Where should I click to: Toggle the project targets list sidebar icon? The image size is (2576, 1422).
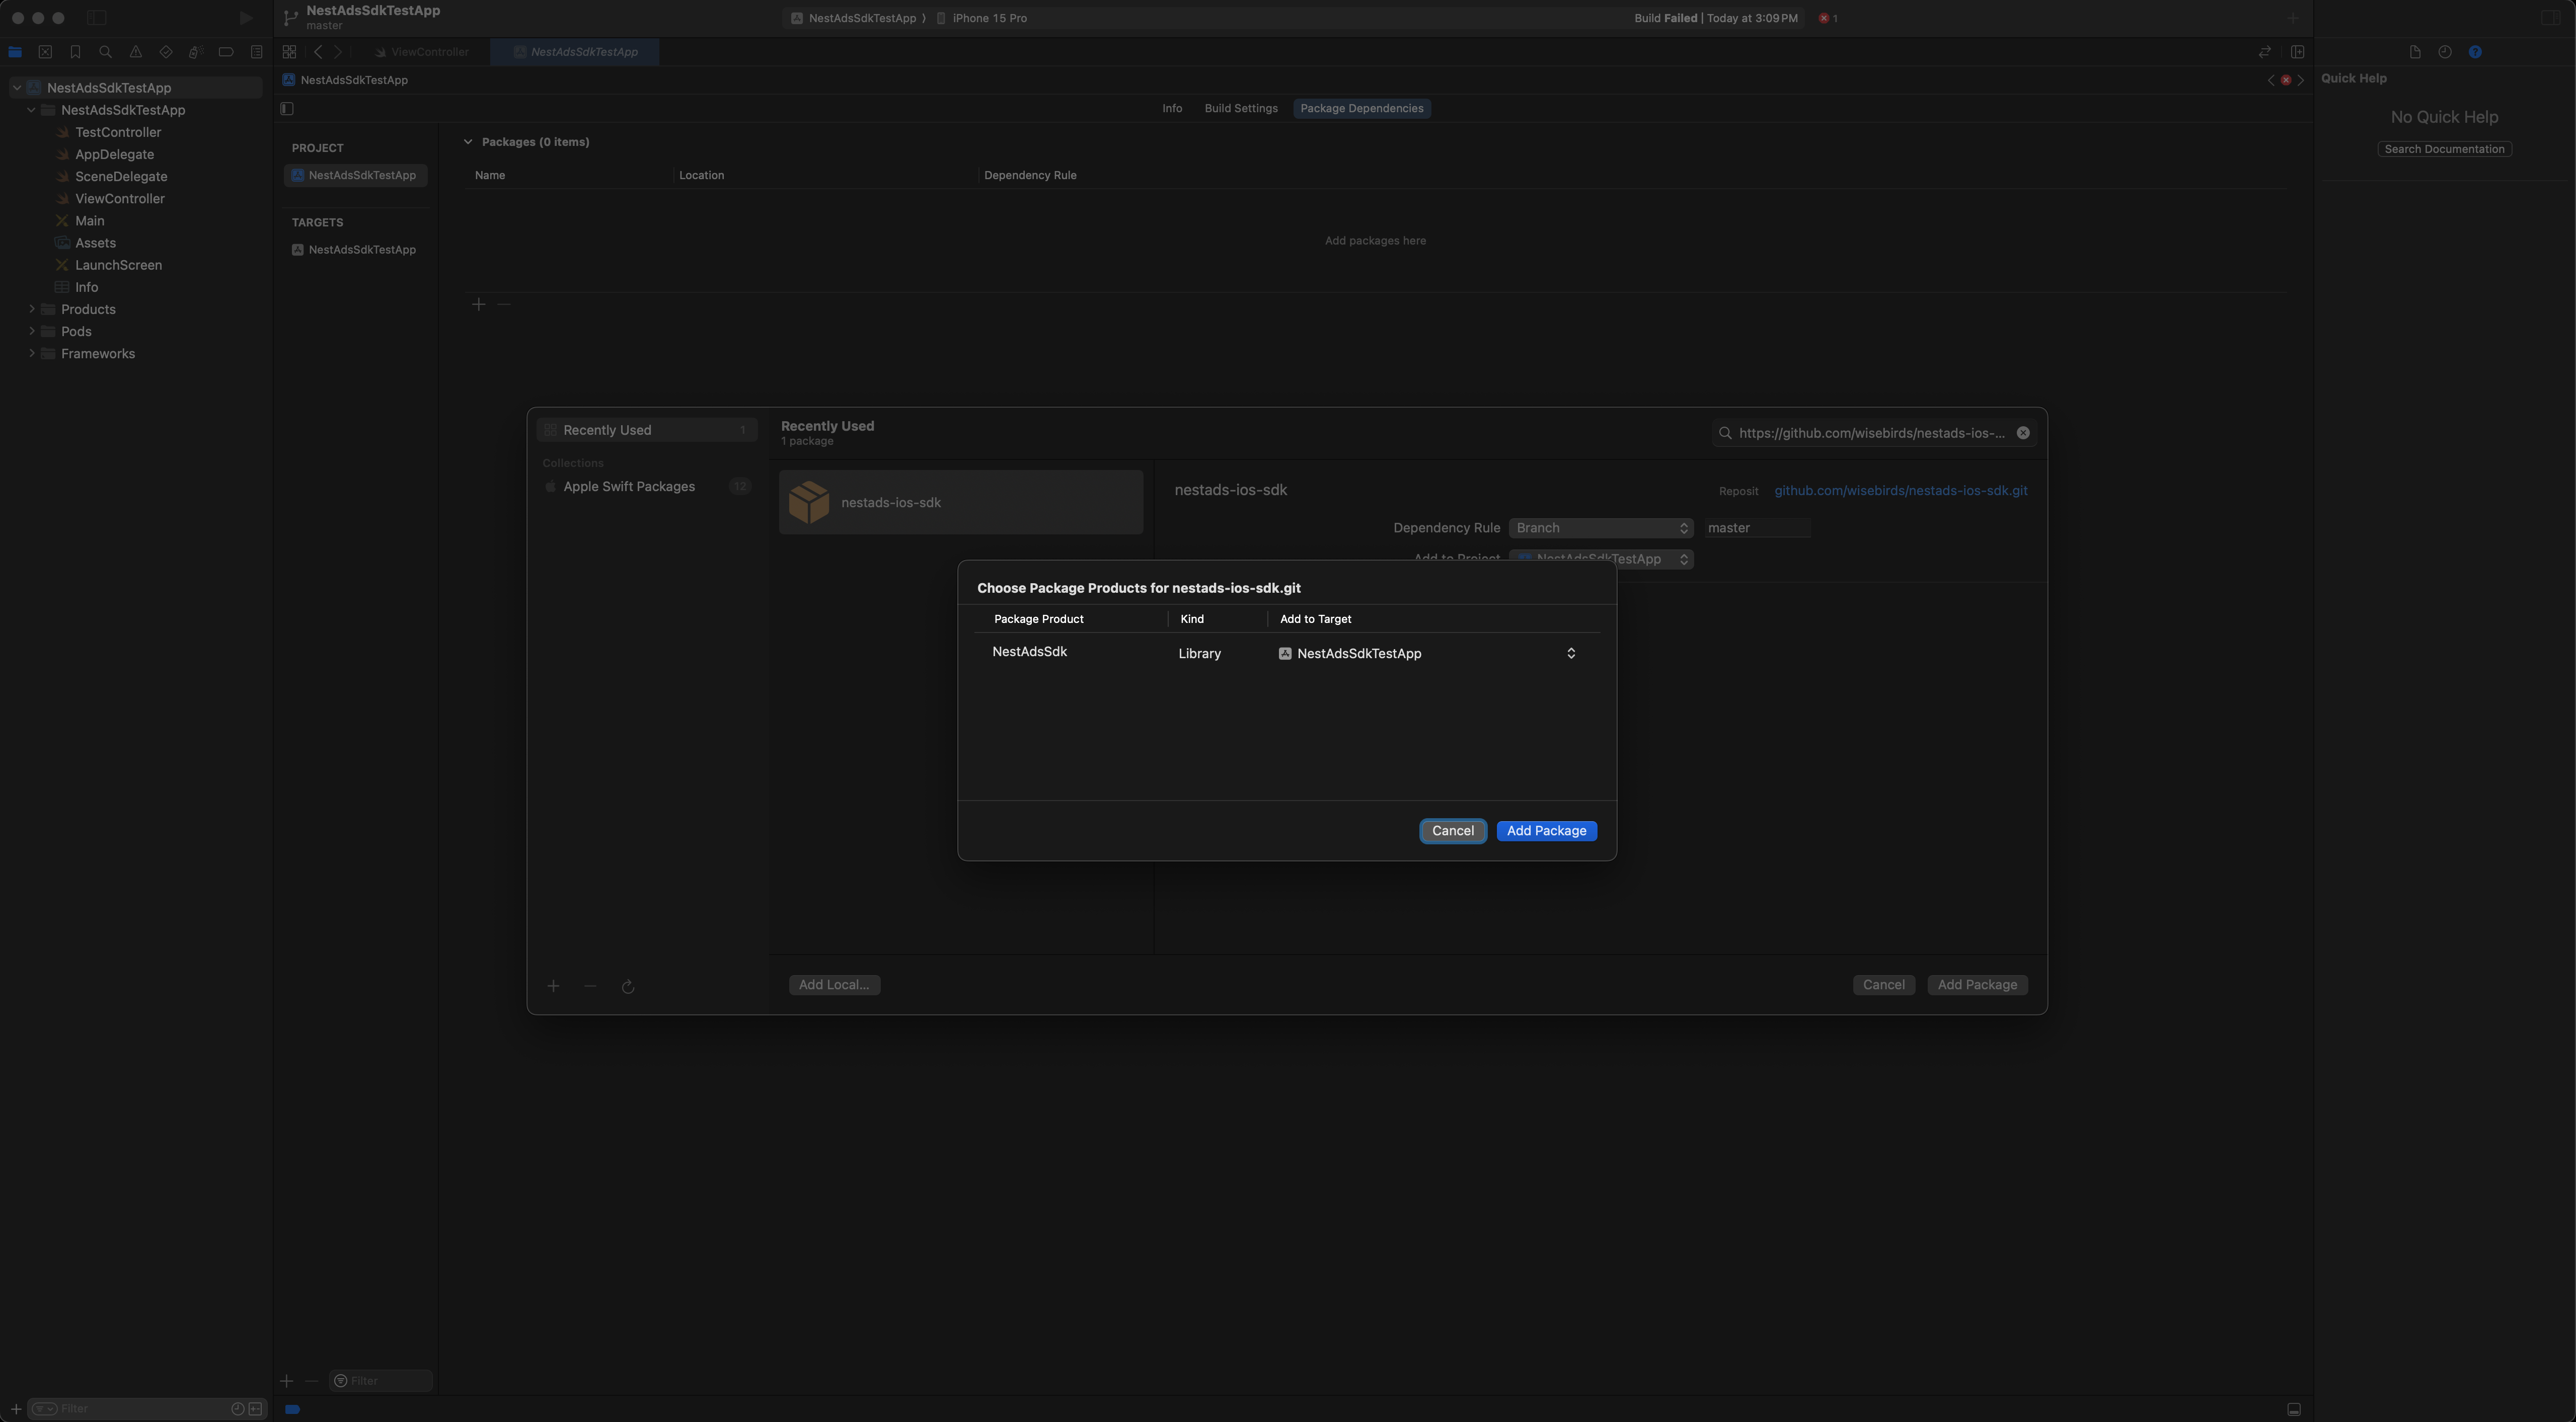click(x=287, y=108)
